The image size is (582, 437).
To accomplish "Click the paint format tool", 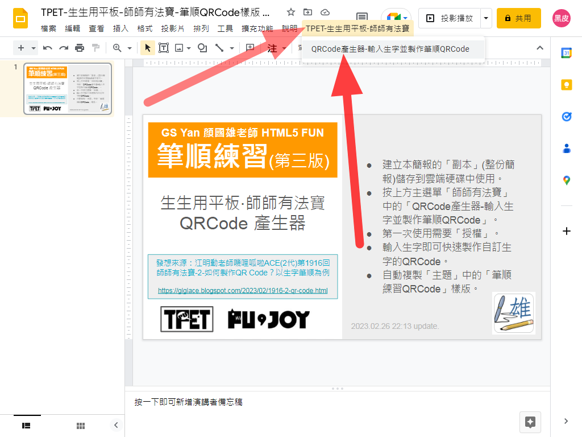I will point(95,48).
